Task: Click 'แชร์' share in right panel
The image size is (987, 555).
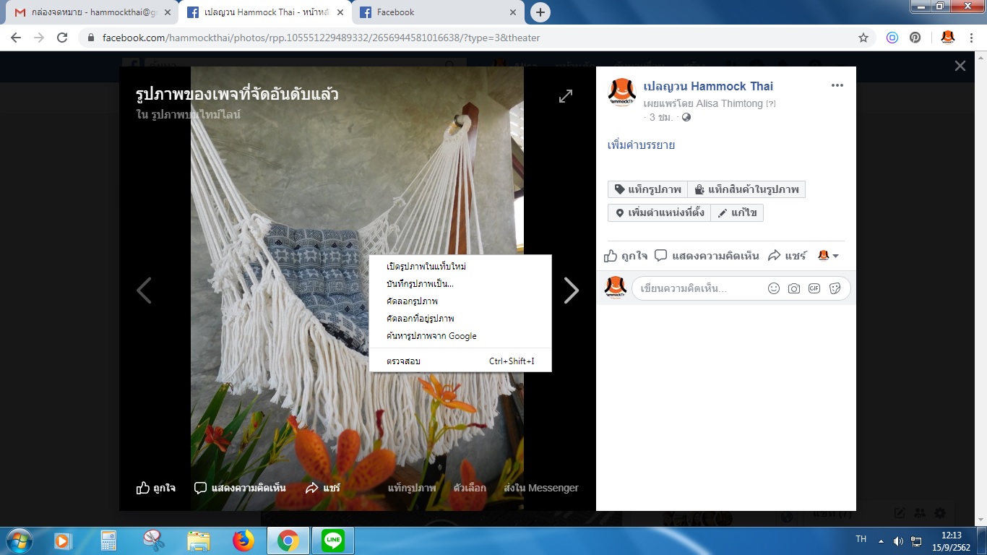Action: tap(787, 256)
